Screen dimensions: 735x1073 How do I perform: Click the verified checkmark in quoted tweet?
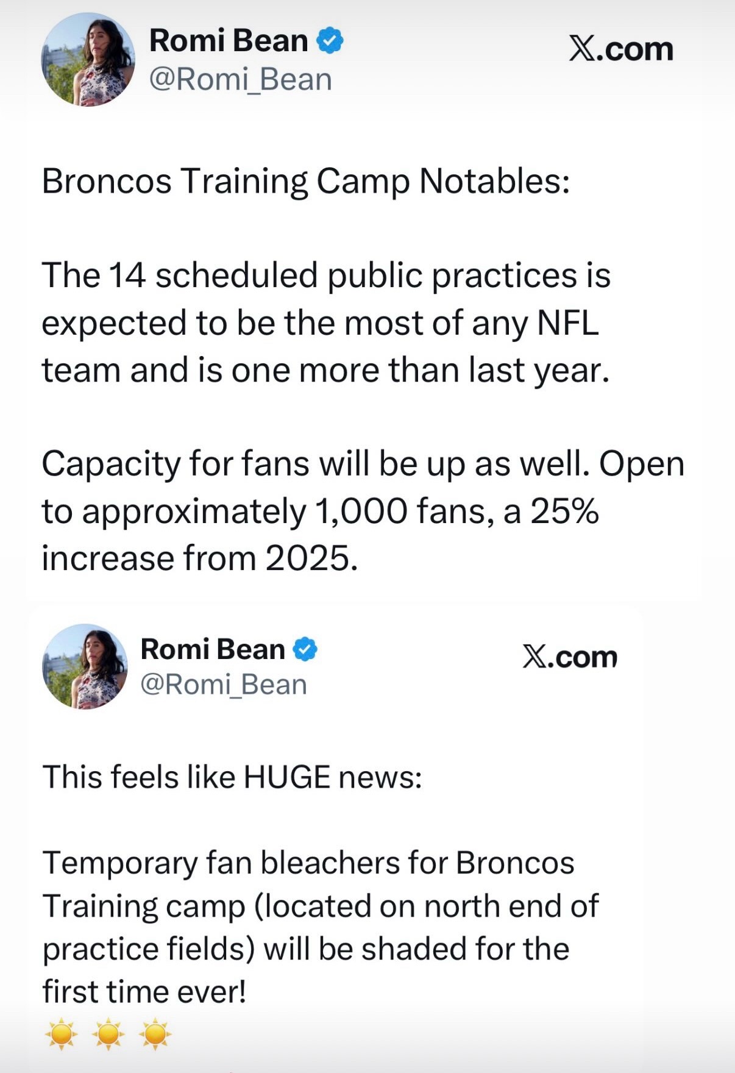pos(305,649)
